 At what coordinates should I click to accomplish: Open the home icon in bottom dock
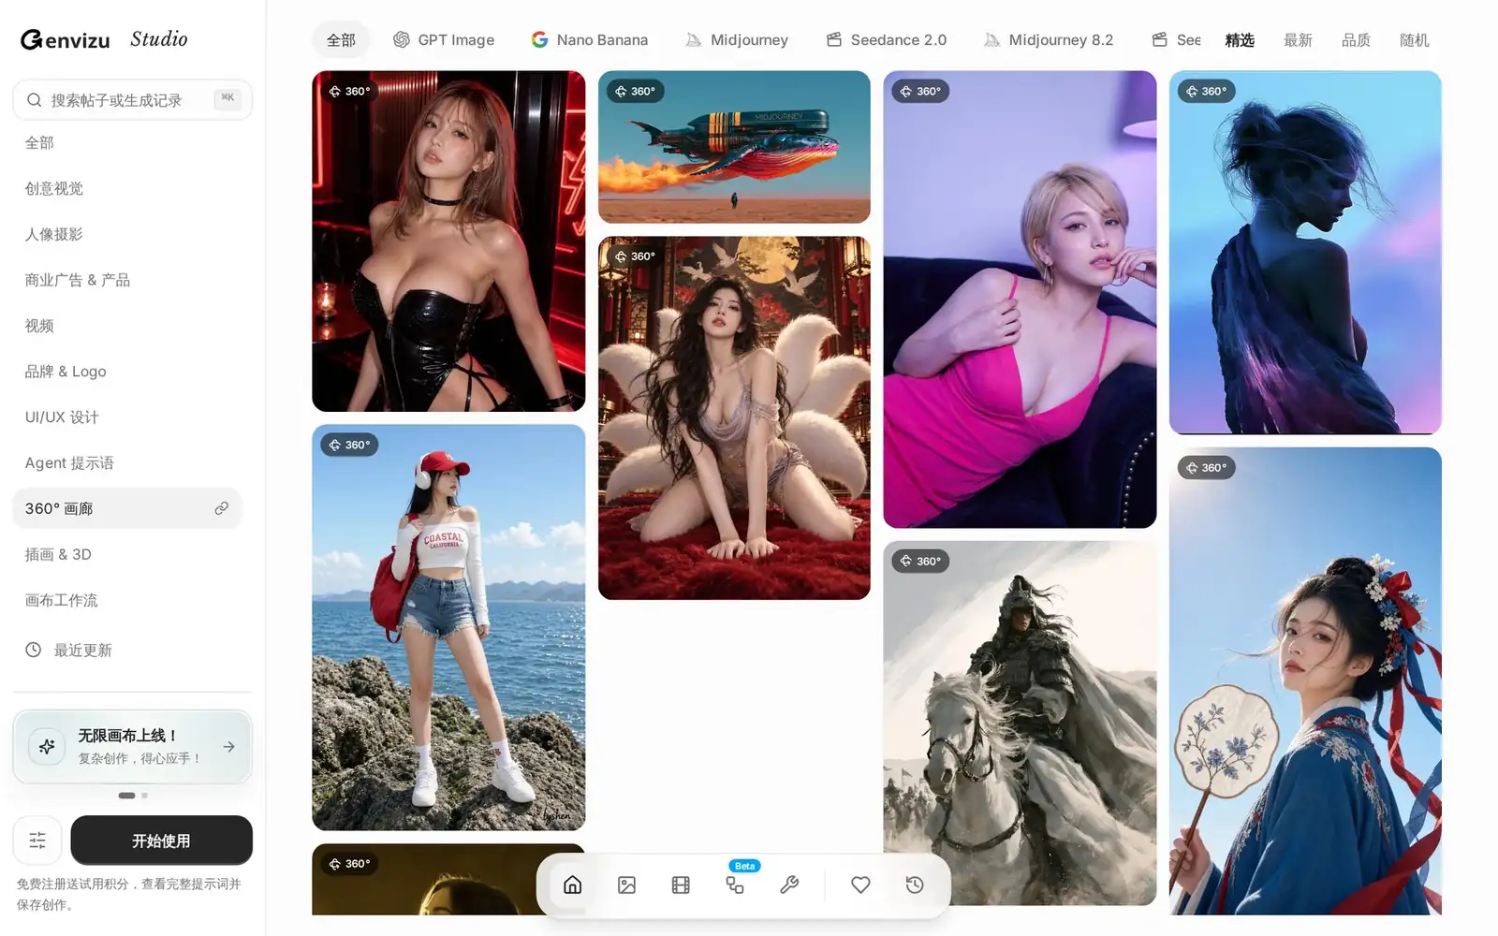click(x=573, y=885)
